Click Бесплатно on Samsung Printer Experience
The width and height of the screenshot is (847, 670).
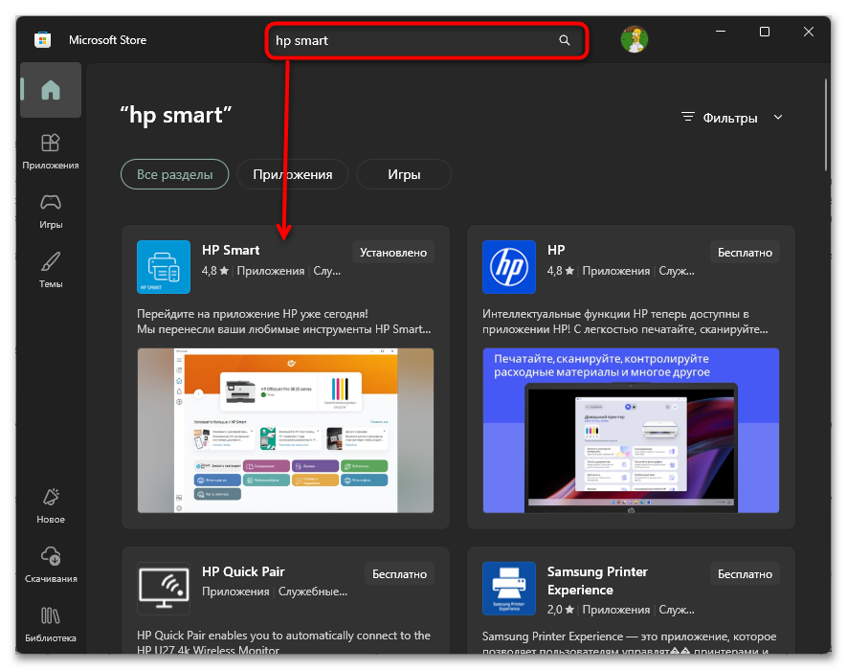point(745,574)
